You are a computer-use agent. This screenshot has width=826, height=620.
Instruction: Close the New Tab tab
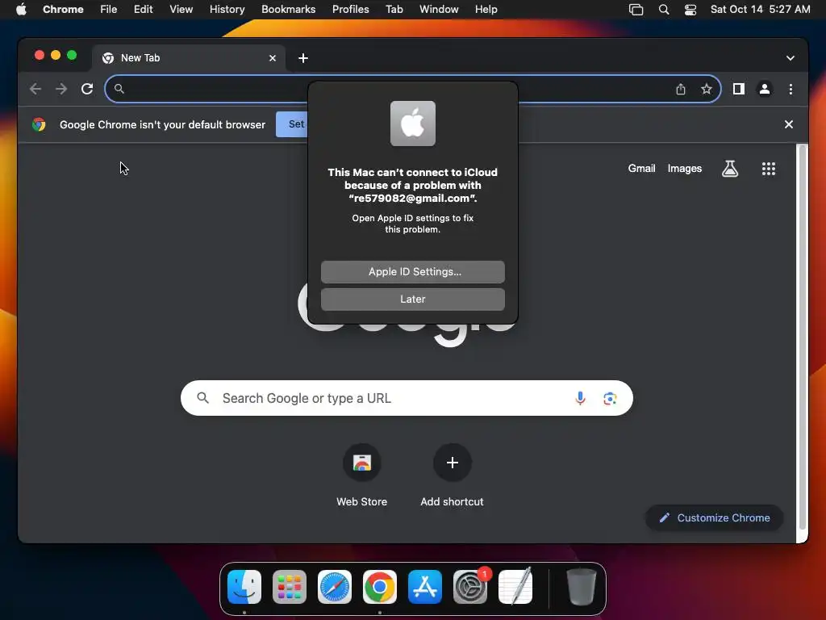coord(273,58)
